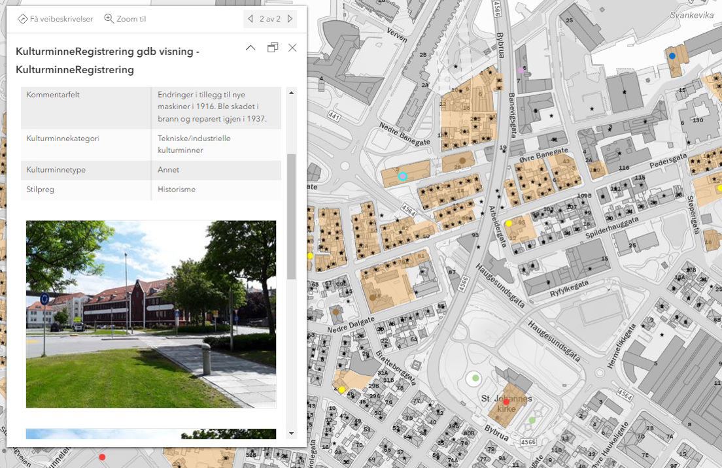Click the Få veibeskrivelser directions icon

(21, 18)
